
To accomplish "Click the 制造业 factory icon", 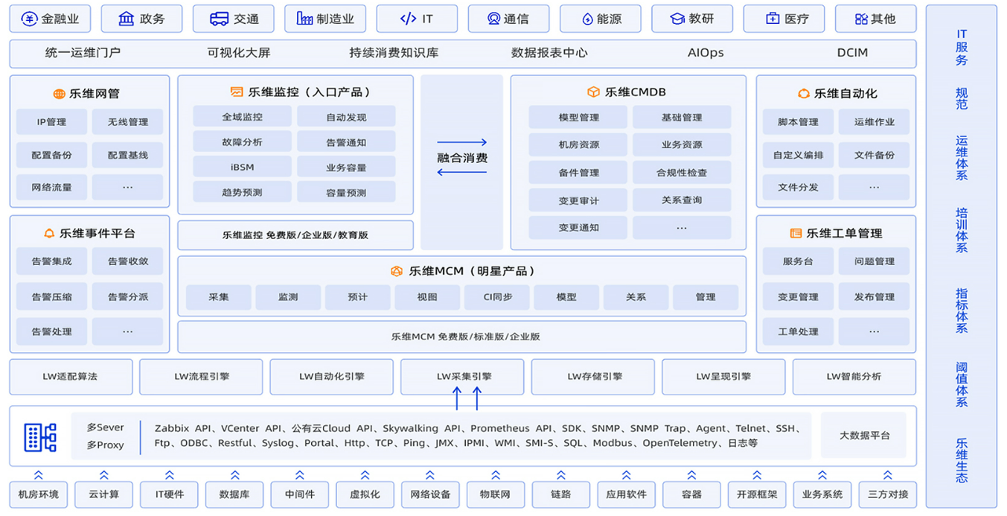I will (304, 19).
